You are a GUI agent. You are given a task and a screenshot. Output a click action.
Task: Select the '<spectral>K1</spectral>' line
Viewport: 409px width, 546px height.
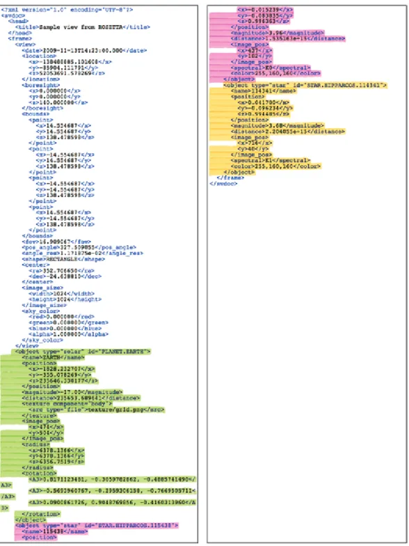pyautogui.click(x=270, y=160)
